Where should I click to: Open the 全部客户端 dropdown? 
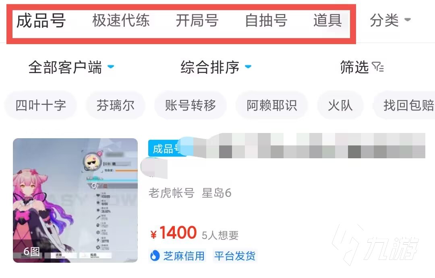point(71,67)
